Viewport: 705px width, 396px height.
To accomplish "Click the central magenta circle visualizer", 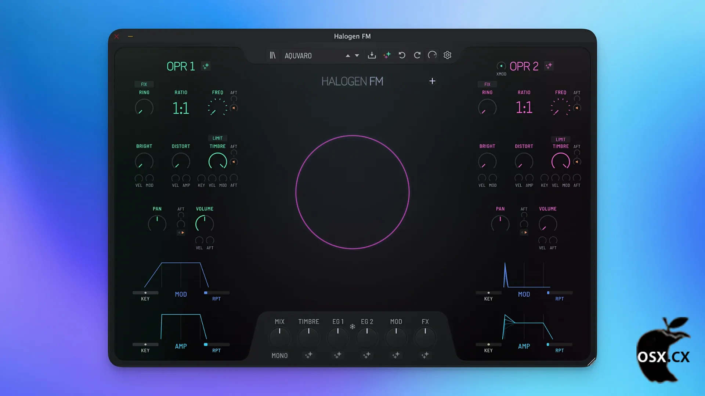I will [352, 192].
